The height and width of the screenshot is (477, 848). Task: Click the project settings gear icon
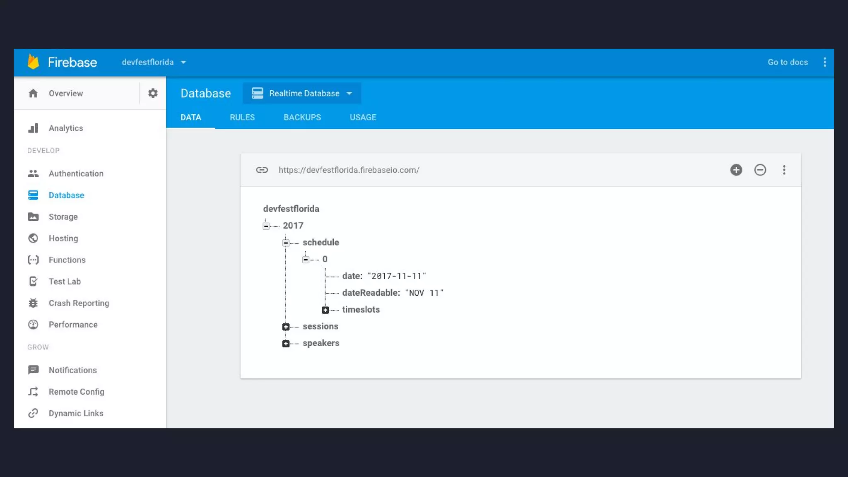pos(153,93)
